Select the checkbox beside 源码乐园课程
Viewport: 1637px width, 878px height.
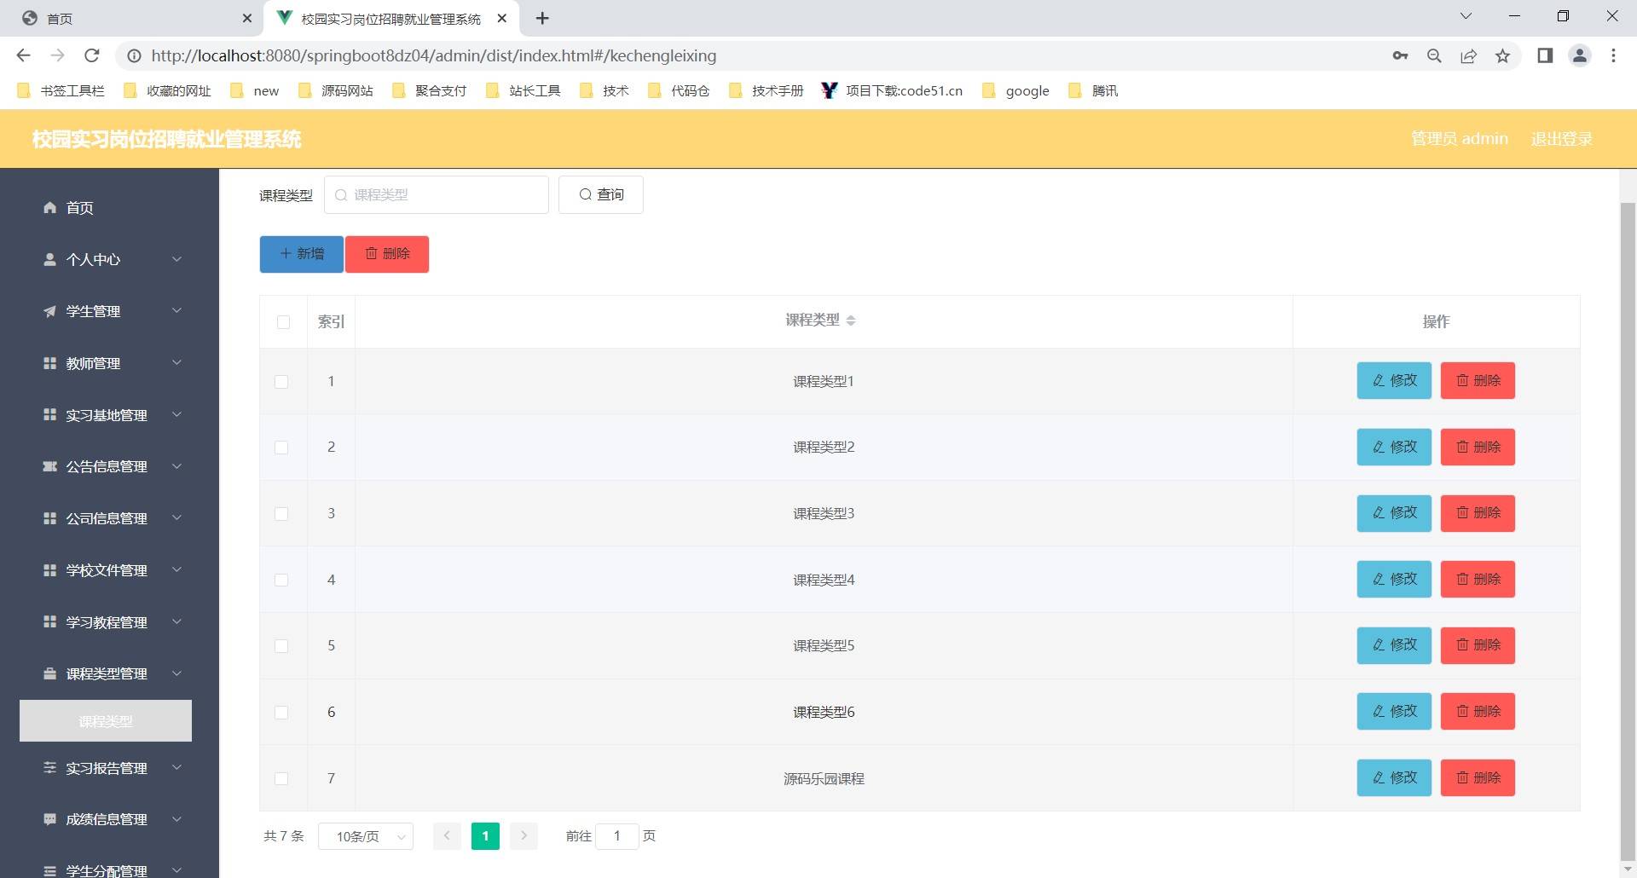tap(282, 778)
